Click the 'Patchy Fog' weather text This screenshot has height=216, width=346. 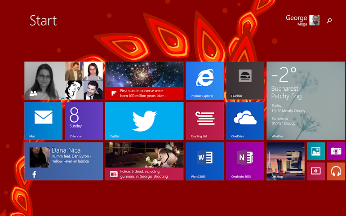coord(286,96)
